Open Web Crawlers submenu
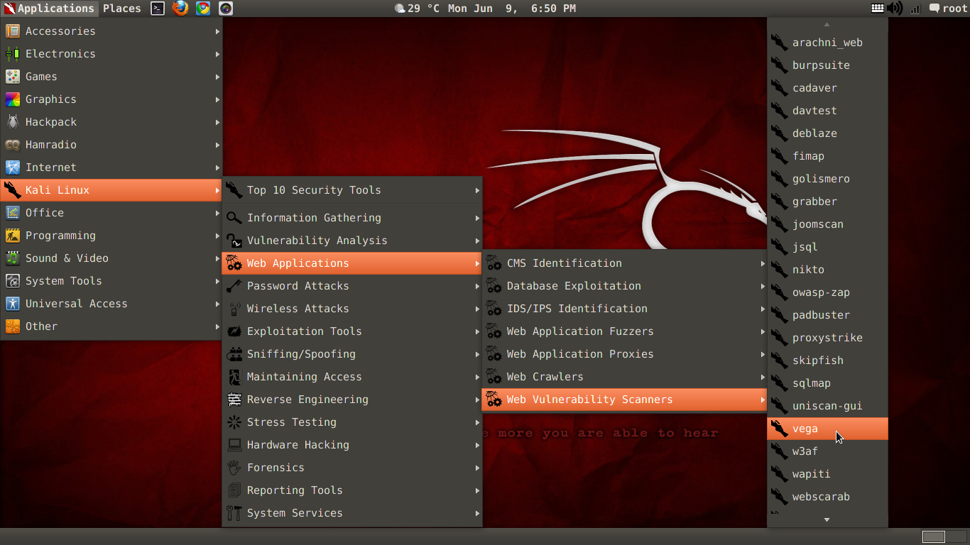 [625, 377]
